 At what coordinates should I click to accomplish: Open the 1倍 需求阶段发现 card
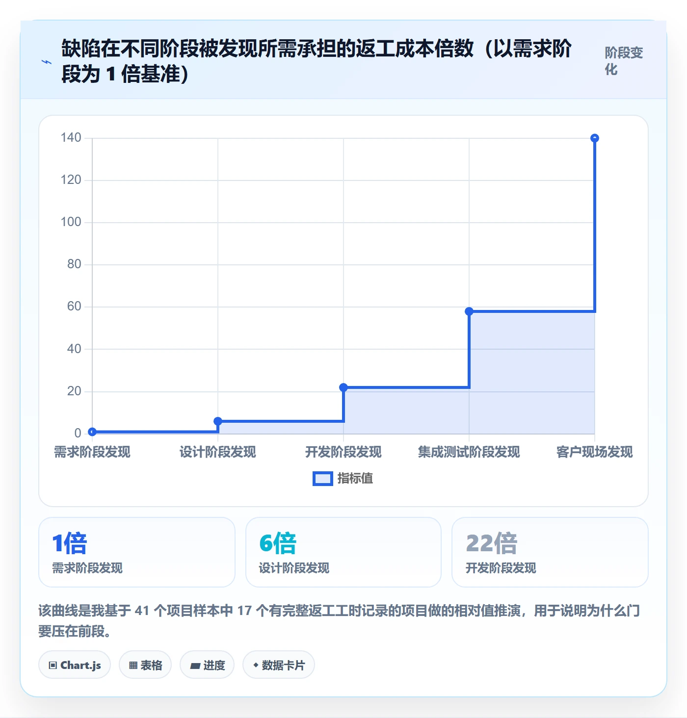click(137, 552)
